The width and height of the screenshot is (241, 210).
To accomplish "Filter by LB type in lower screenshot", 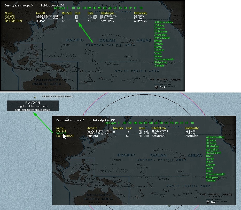I will pos(156,123).
